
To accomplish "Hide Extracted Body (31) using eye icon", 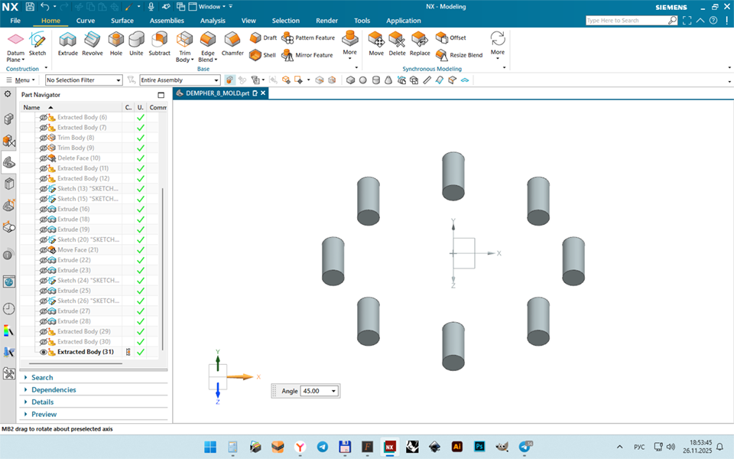I will click(x=44, y=352).
